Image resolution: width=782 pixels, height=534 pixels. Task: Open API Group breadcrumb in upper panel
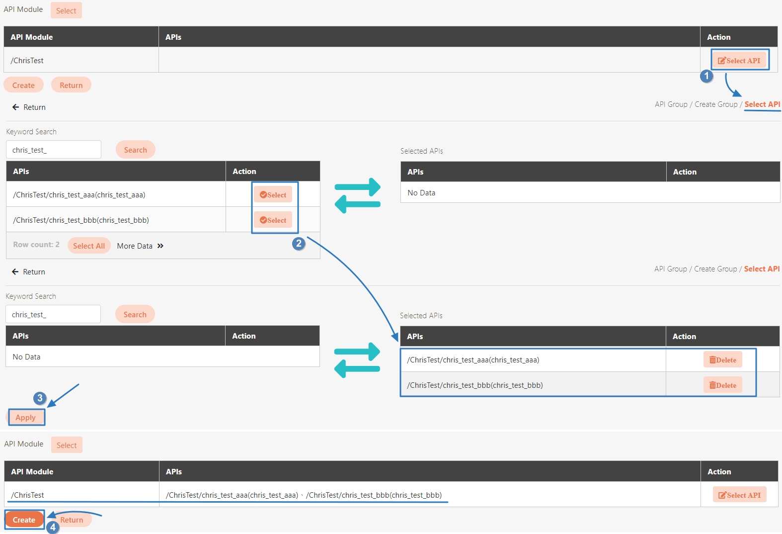point(671,104)
